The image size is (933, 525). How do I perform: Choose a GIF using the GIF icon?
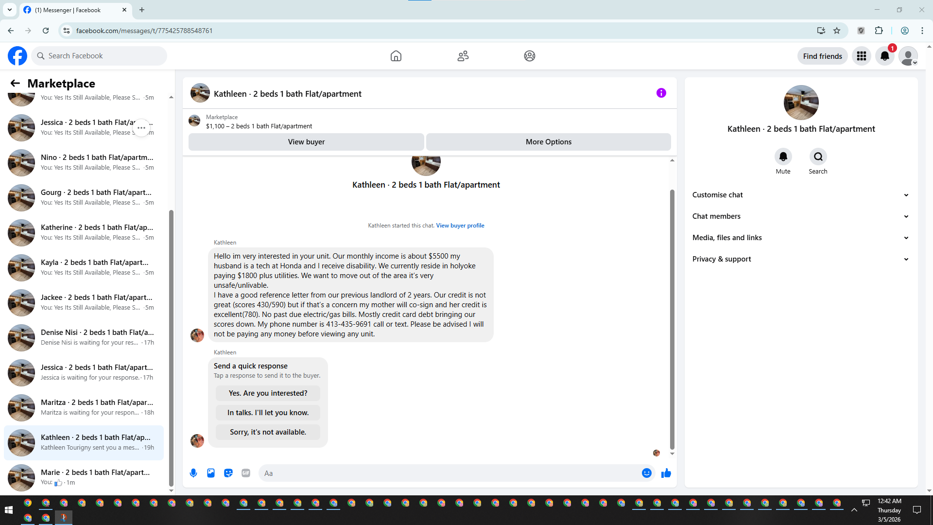pos(246,473)
